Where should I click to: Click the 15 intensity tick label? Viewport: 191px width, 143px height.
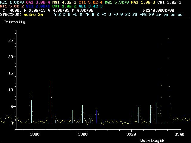coord(10,73)
